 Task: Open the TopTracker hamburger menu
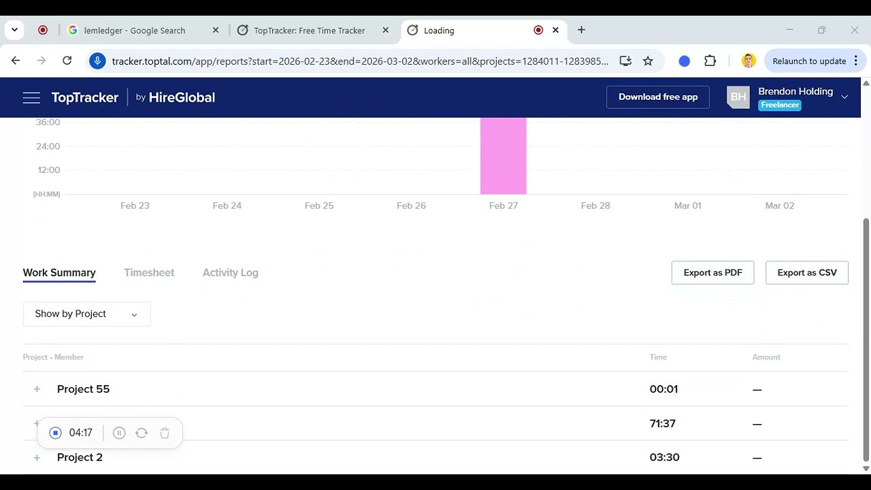point(31,97)
